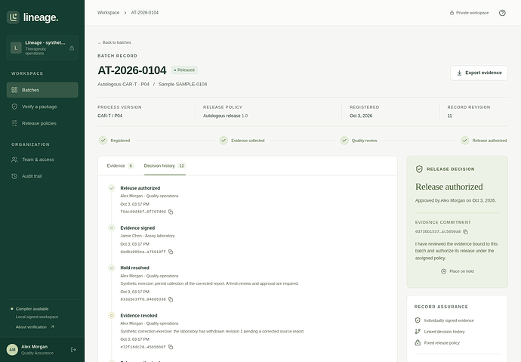
Task: Click the Registered step checkmark icon
Action: pyautogui.click(x=103, y=141)
